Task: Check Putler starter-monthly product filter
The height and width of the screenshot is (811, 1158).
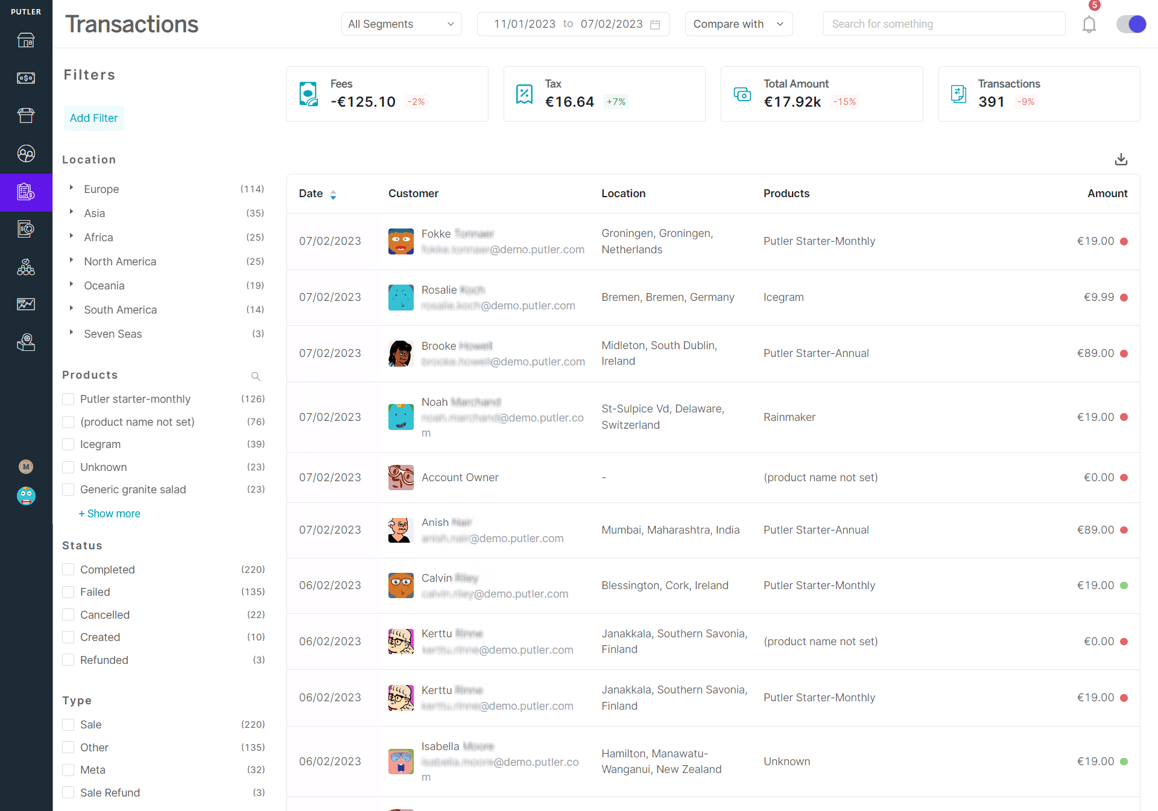Action: 68,399
